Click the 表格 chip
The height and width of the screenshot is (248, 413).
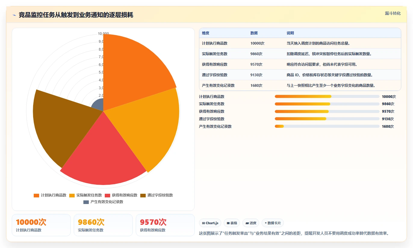(x=232, y=223)
